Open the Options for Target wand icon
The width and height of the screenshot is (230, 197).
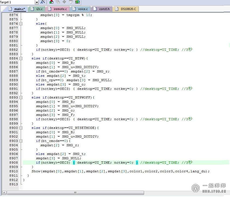(43, 2)
